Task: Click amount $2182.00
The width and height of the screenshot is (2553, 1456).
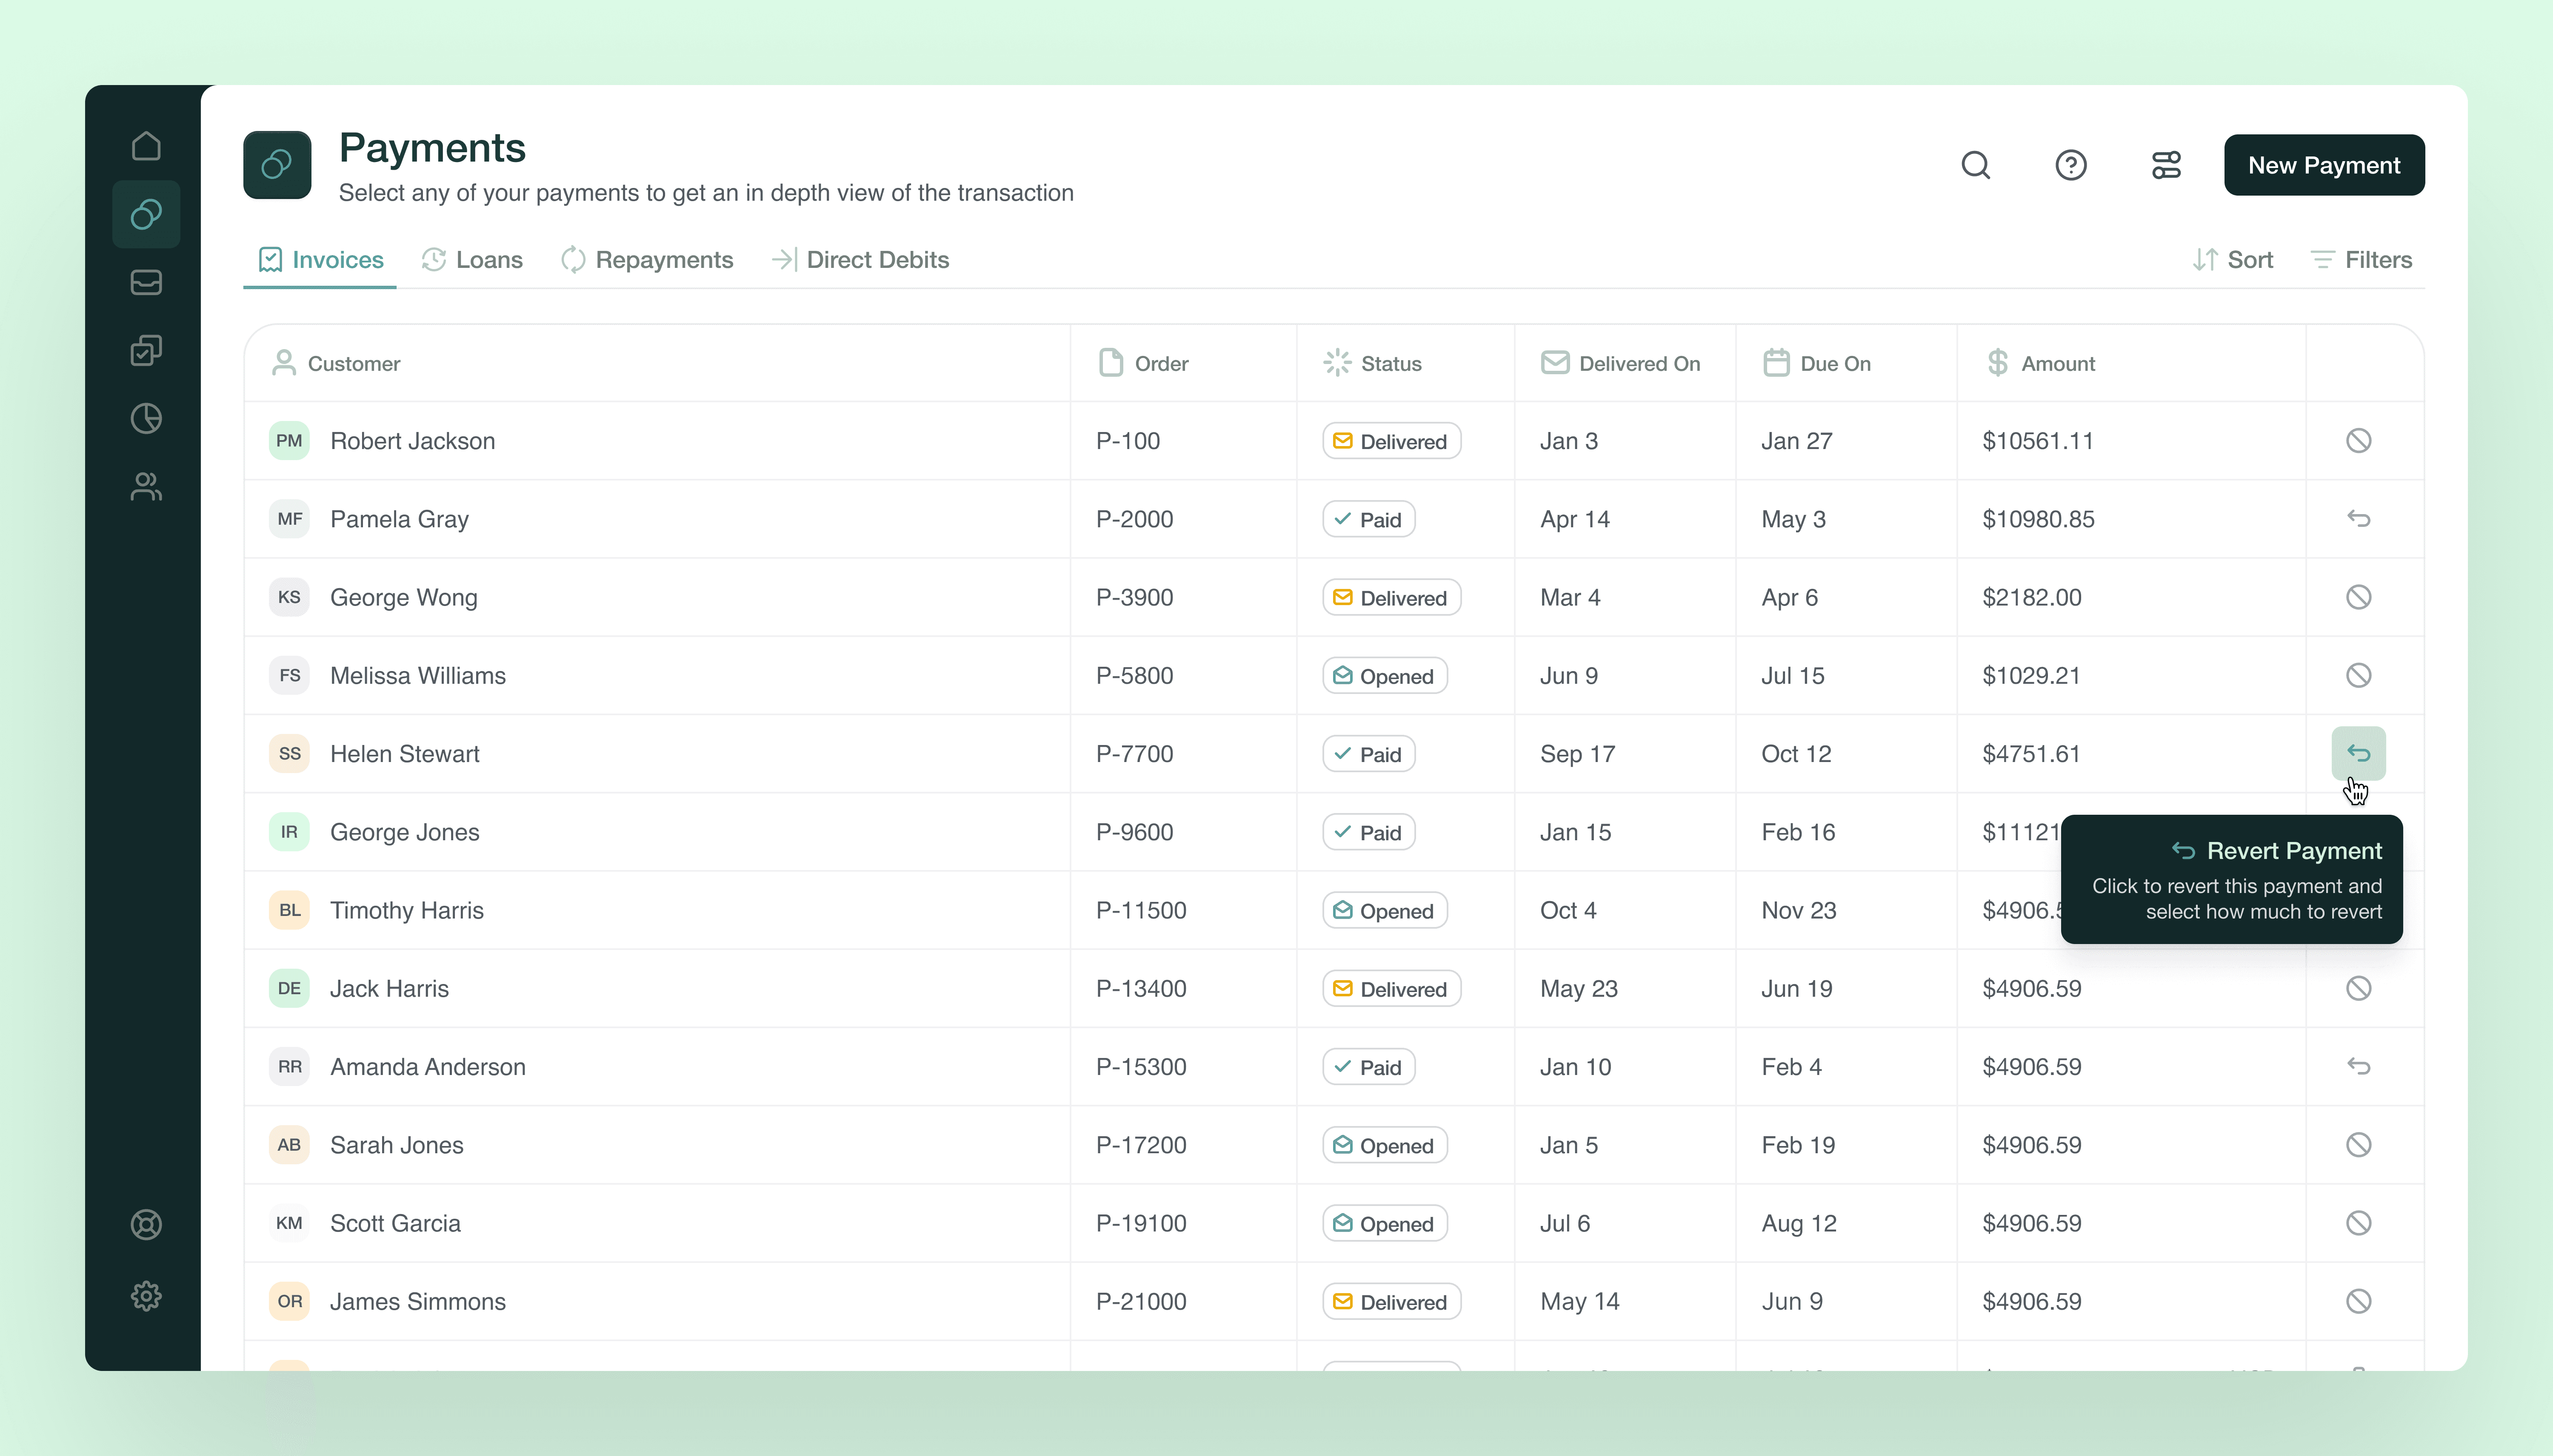Action: [2032, 597]
